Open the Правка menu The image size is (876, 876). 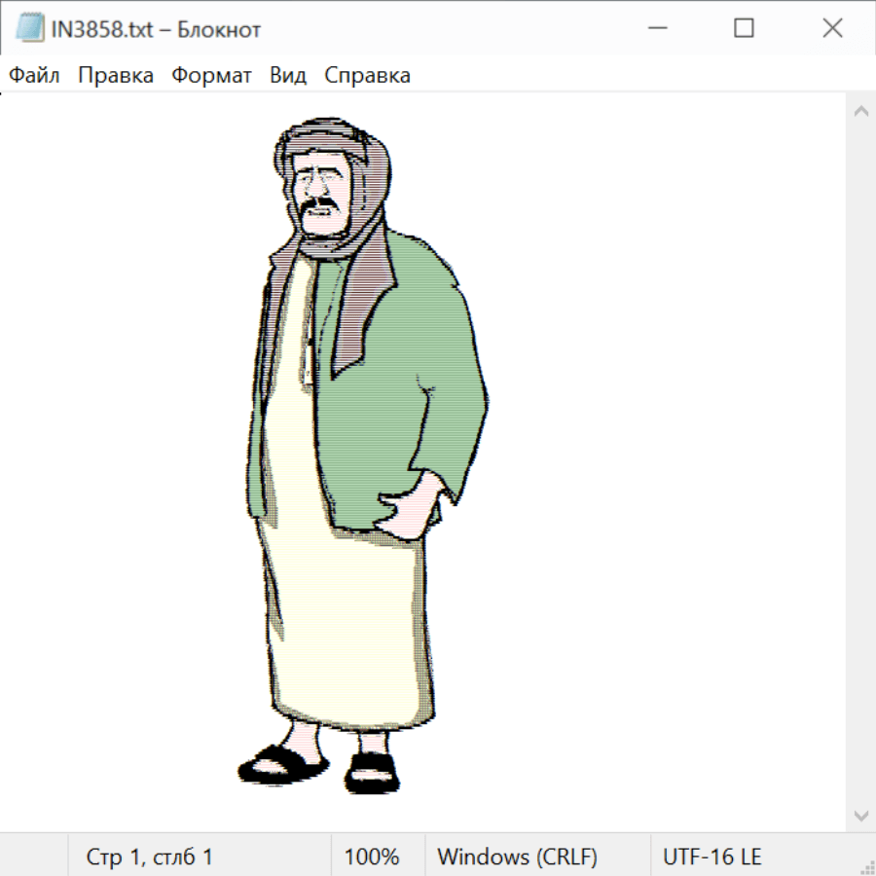pyautogui.click(x=116, y=76)
